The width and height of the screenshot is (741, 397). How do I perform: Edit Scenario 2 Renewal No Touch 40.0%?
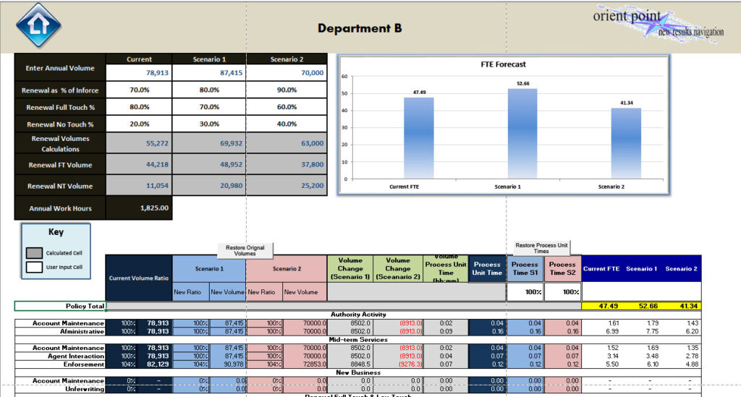pyautogui.click(x=287, y=124)
